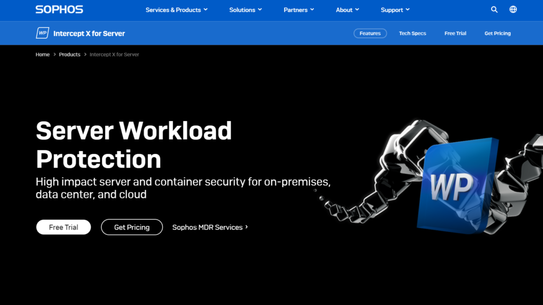Viewport: 543px width, 305px height.
Task: Open Free Trial in the subnav
Action: 455,33
